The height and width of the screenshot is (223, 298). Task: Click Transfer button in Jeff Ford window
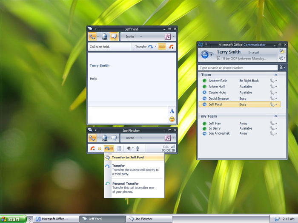(x=144, y=47)
